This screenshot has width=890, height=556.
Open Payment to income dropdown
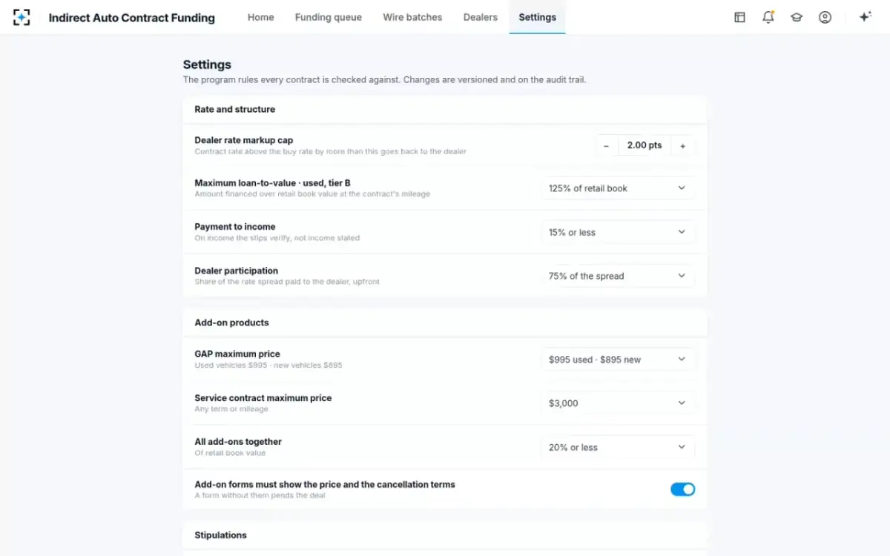tap(618, 232)
